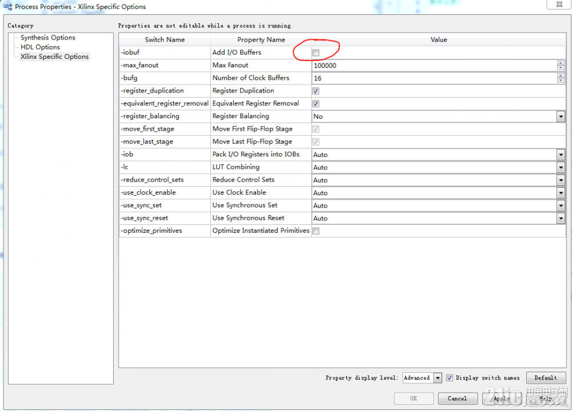The height and width of the screenshot is (411, 572).
Task: Toggle the Display switch names checkbox
Action: pos(449,378)
